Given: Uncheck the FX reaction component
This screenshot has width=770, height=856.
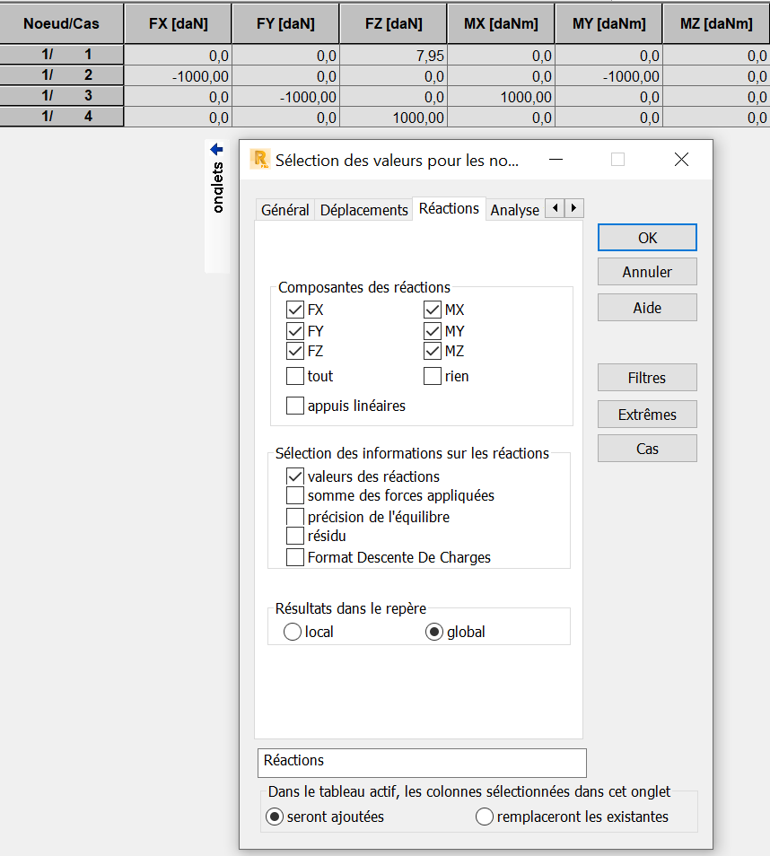Looking at the screenshot, I should click(x=295, y=310).
